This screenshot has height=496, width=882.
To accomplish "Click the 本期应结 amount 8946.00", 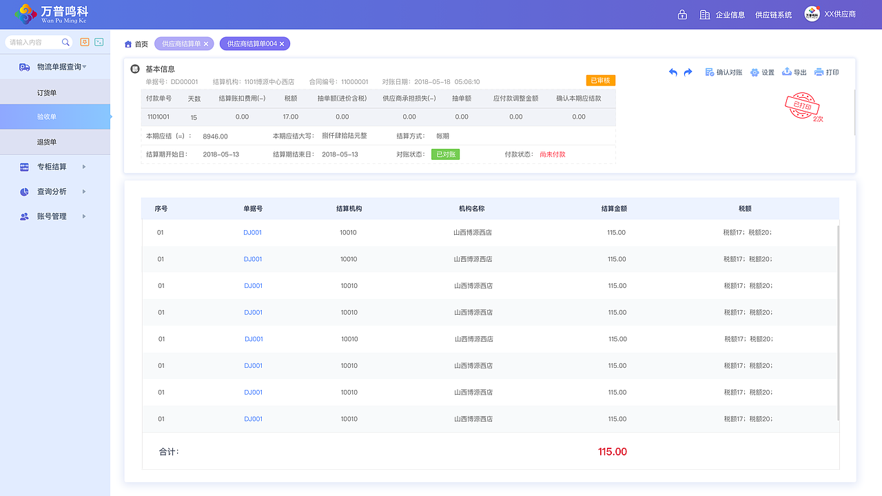I will pyautogui.click(x=215, y=136).
